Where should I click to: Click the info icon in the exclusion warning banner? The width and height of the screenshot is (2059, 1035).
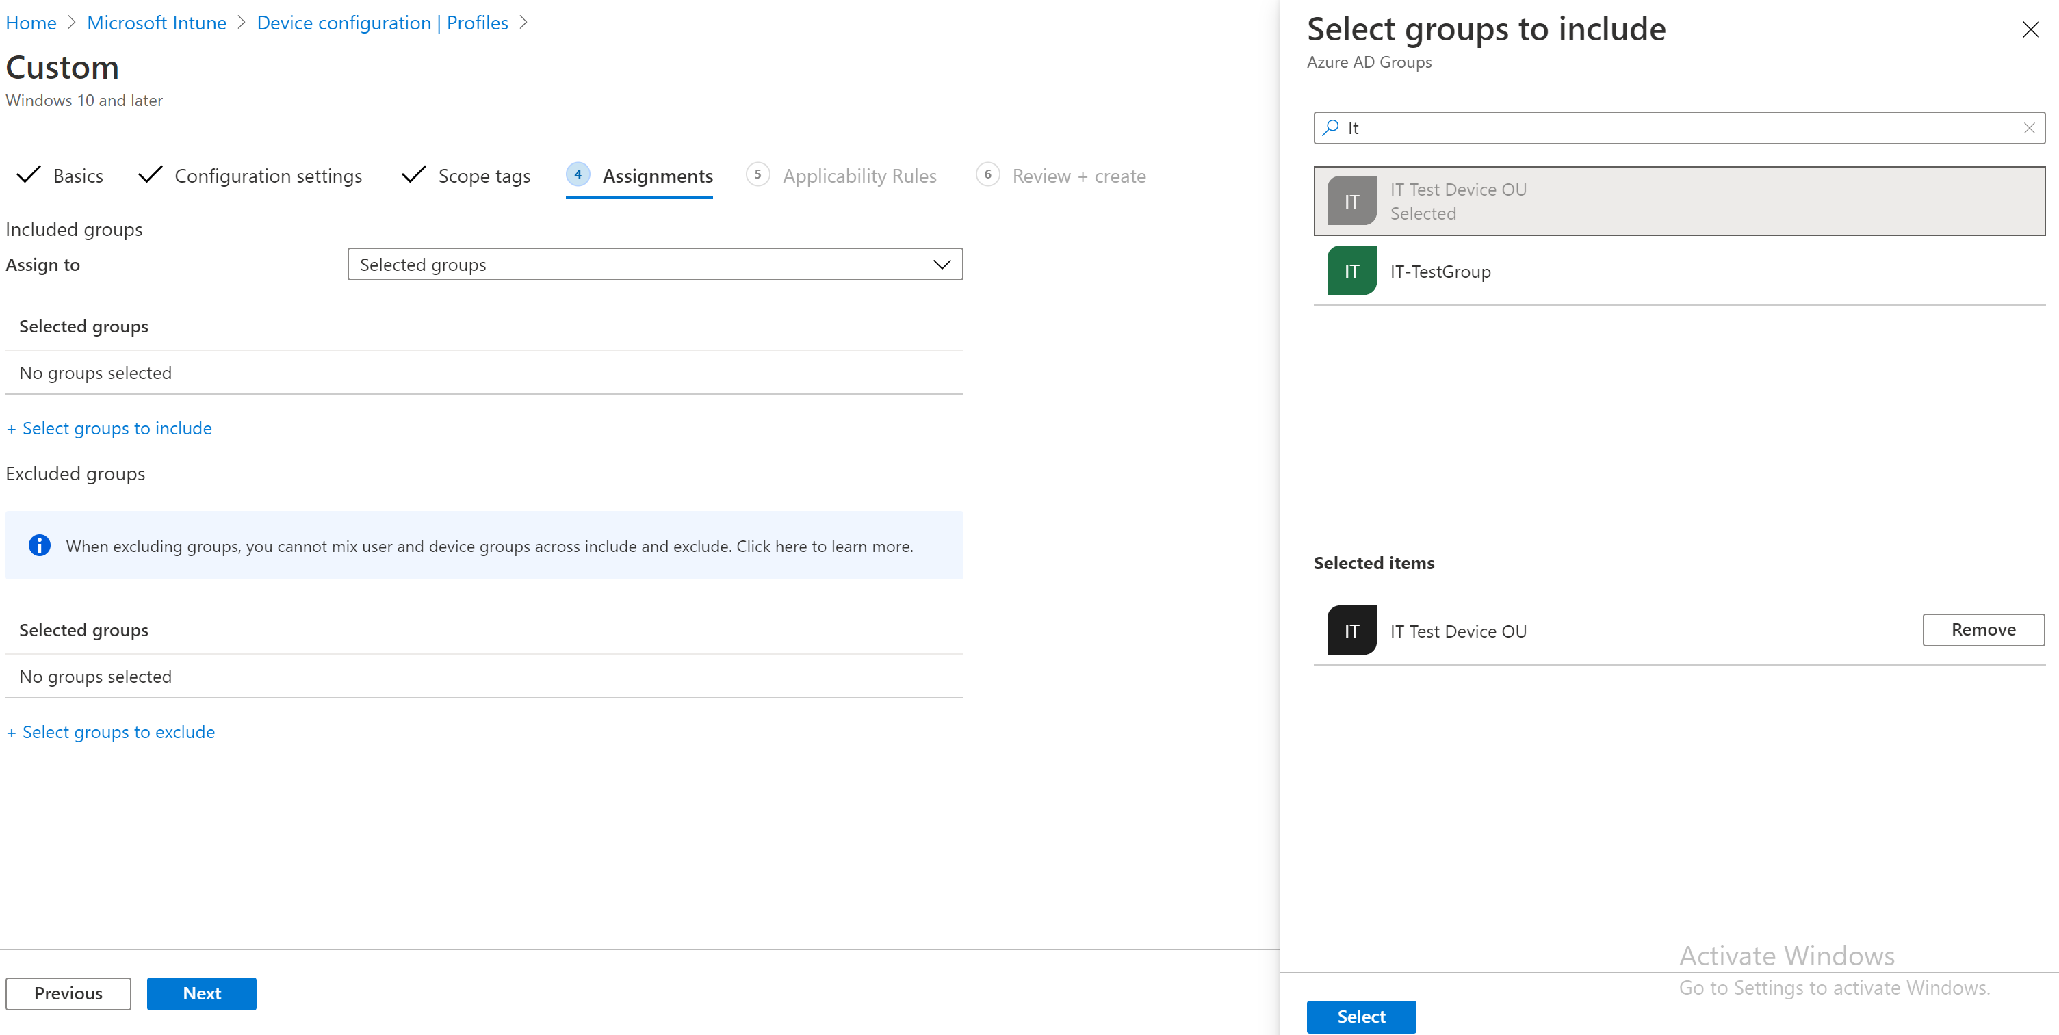[40, 545]
